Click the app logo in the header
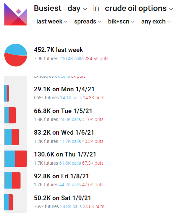 [x=16, y=14]
